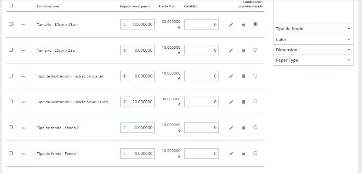Set Fondo 2 as default combination
This screenshot has height=173, width=362.
point(255,127)
